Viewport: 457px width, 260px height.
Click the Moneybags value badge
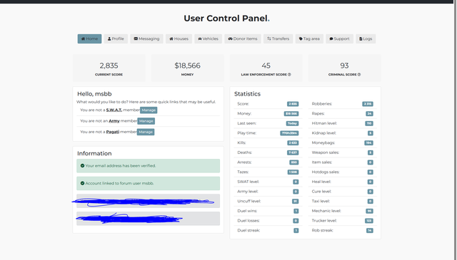click(x=368, y=142)
